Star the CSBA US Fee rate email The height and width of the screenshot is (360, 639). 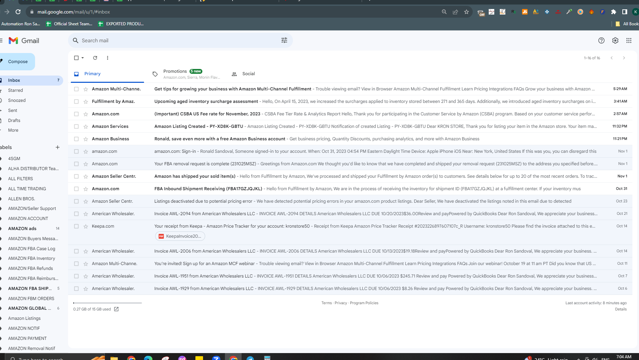[x=86, y=114]
